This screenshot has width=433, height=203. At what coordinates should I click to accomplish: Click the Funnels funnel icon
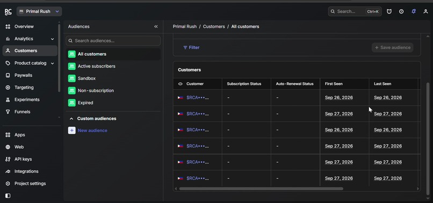coord(8,112)
